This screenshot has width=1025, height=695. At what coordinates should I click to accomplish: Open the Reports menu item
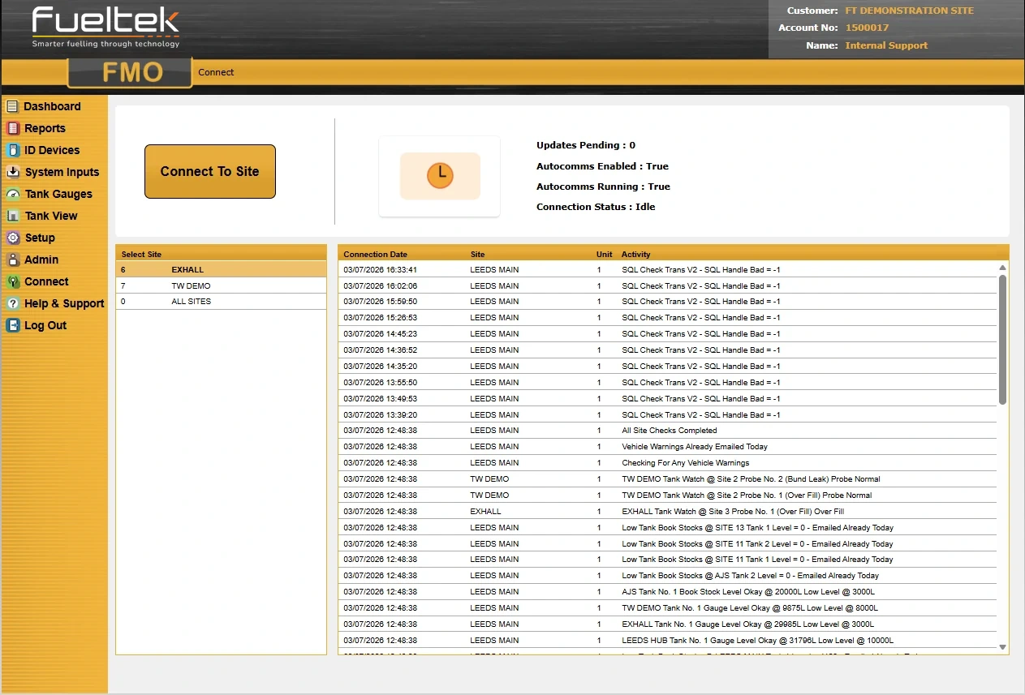click(45, 128)
